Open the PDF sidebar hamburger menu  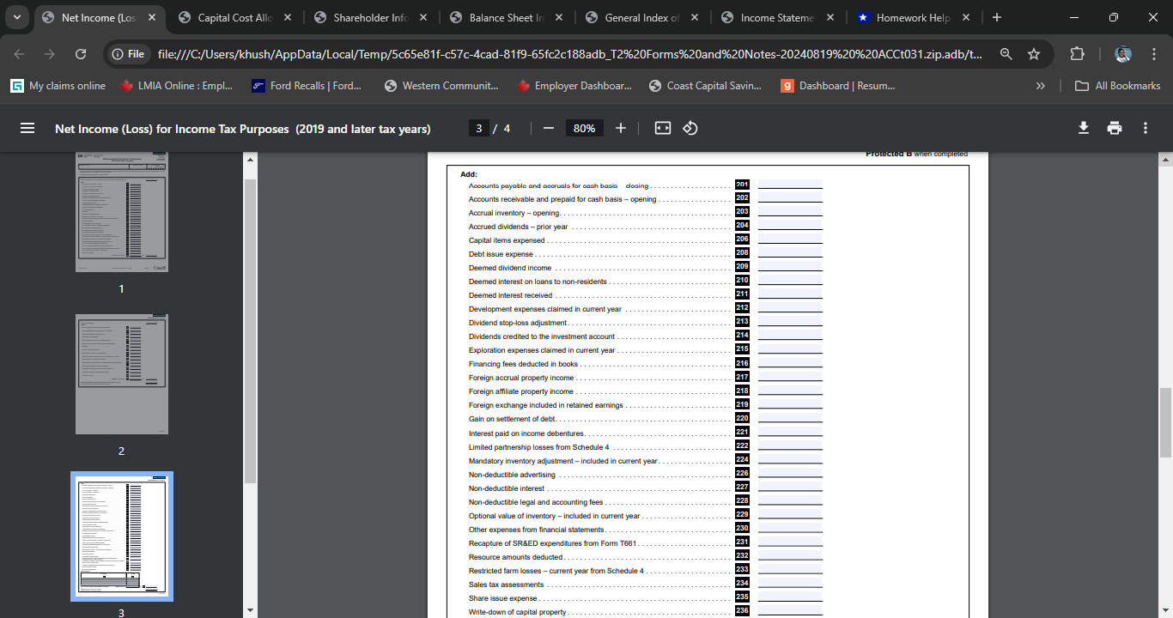[27, 128]
